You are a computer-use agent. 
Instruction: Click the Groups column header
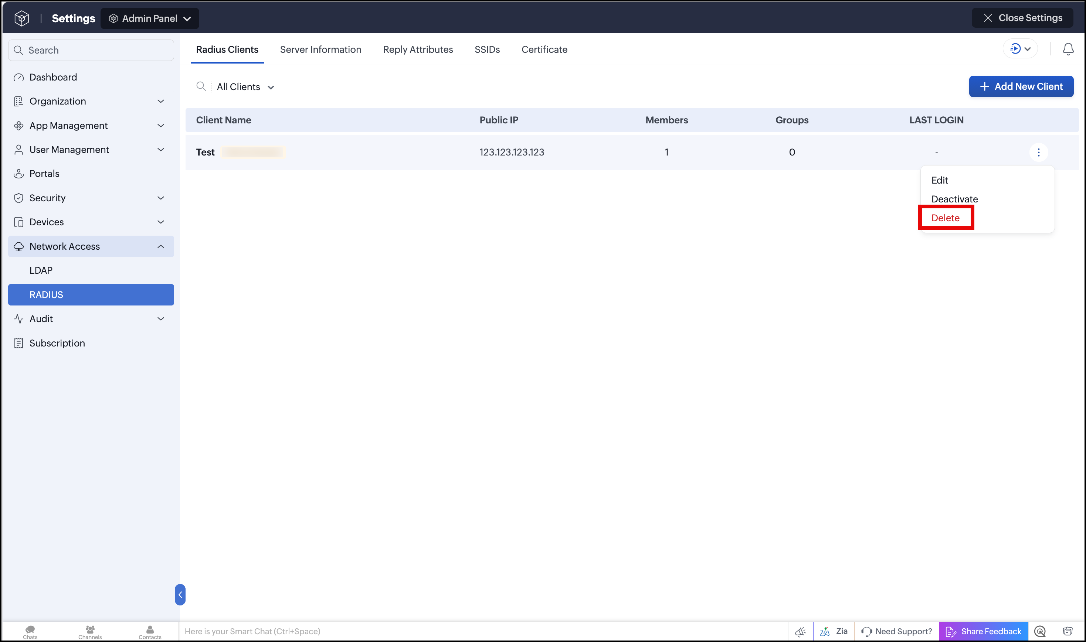click(x=792, y=120)
